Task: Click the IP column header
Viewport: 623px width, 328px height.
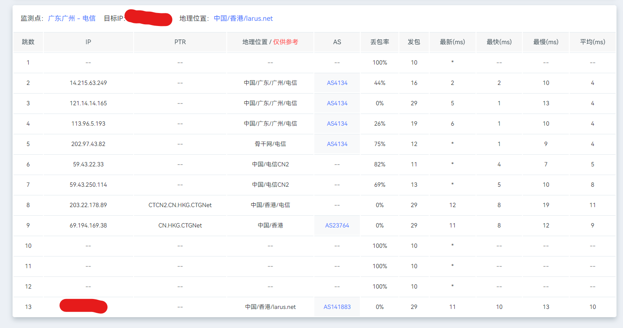Action: coord(88,42)
